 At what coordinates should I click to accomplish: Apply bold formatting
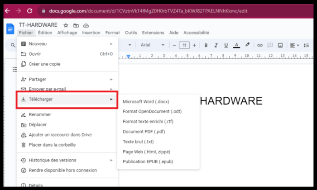coord(206,45)
